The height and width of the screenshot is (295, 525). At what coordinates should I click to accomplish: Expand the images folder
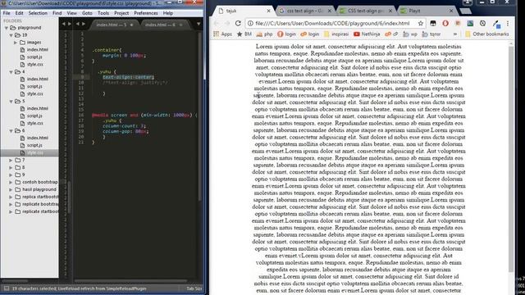tap(16, 43)
